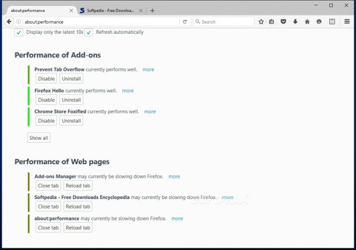Select Performance of Web pages heading
356x250 pixels.
pyautogui.click(x=62, y=162)
